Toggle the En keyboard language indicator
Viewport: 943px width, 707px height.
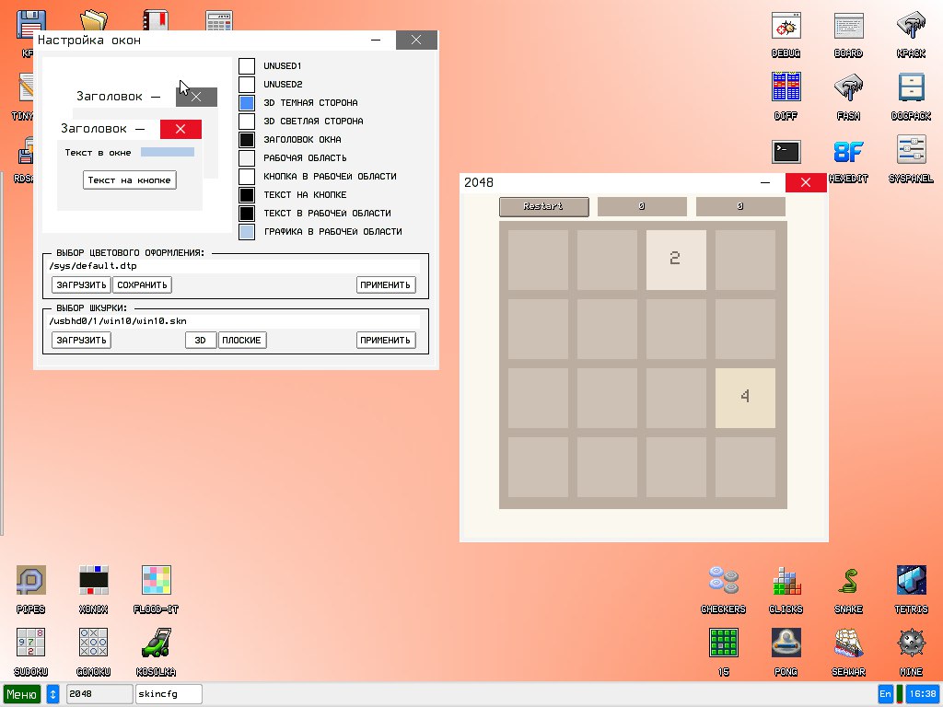coord(885,693)
